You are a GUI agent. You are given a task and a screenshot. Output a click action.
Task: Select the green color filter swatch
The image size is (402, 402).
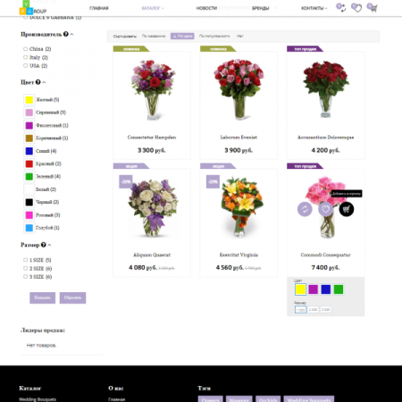tap(29, 177)
